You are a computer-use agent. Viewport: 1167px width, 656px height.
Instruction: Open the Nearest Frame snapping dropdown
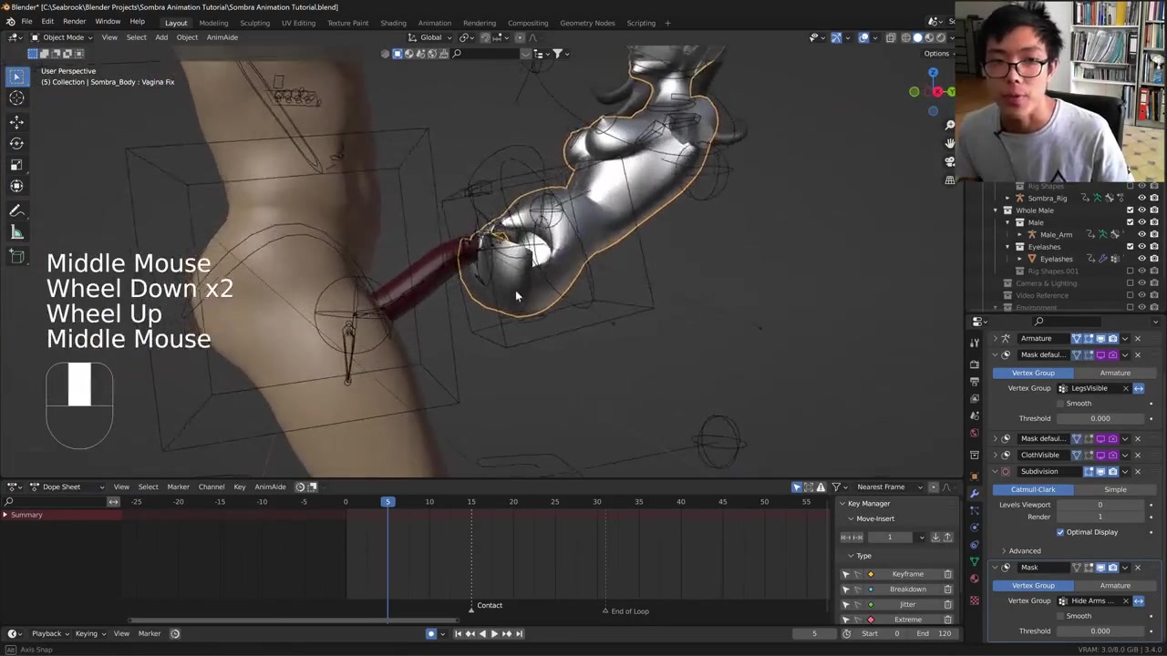(886, 487)
